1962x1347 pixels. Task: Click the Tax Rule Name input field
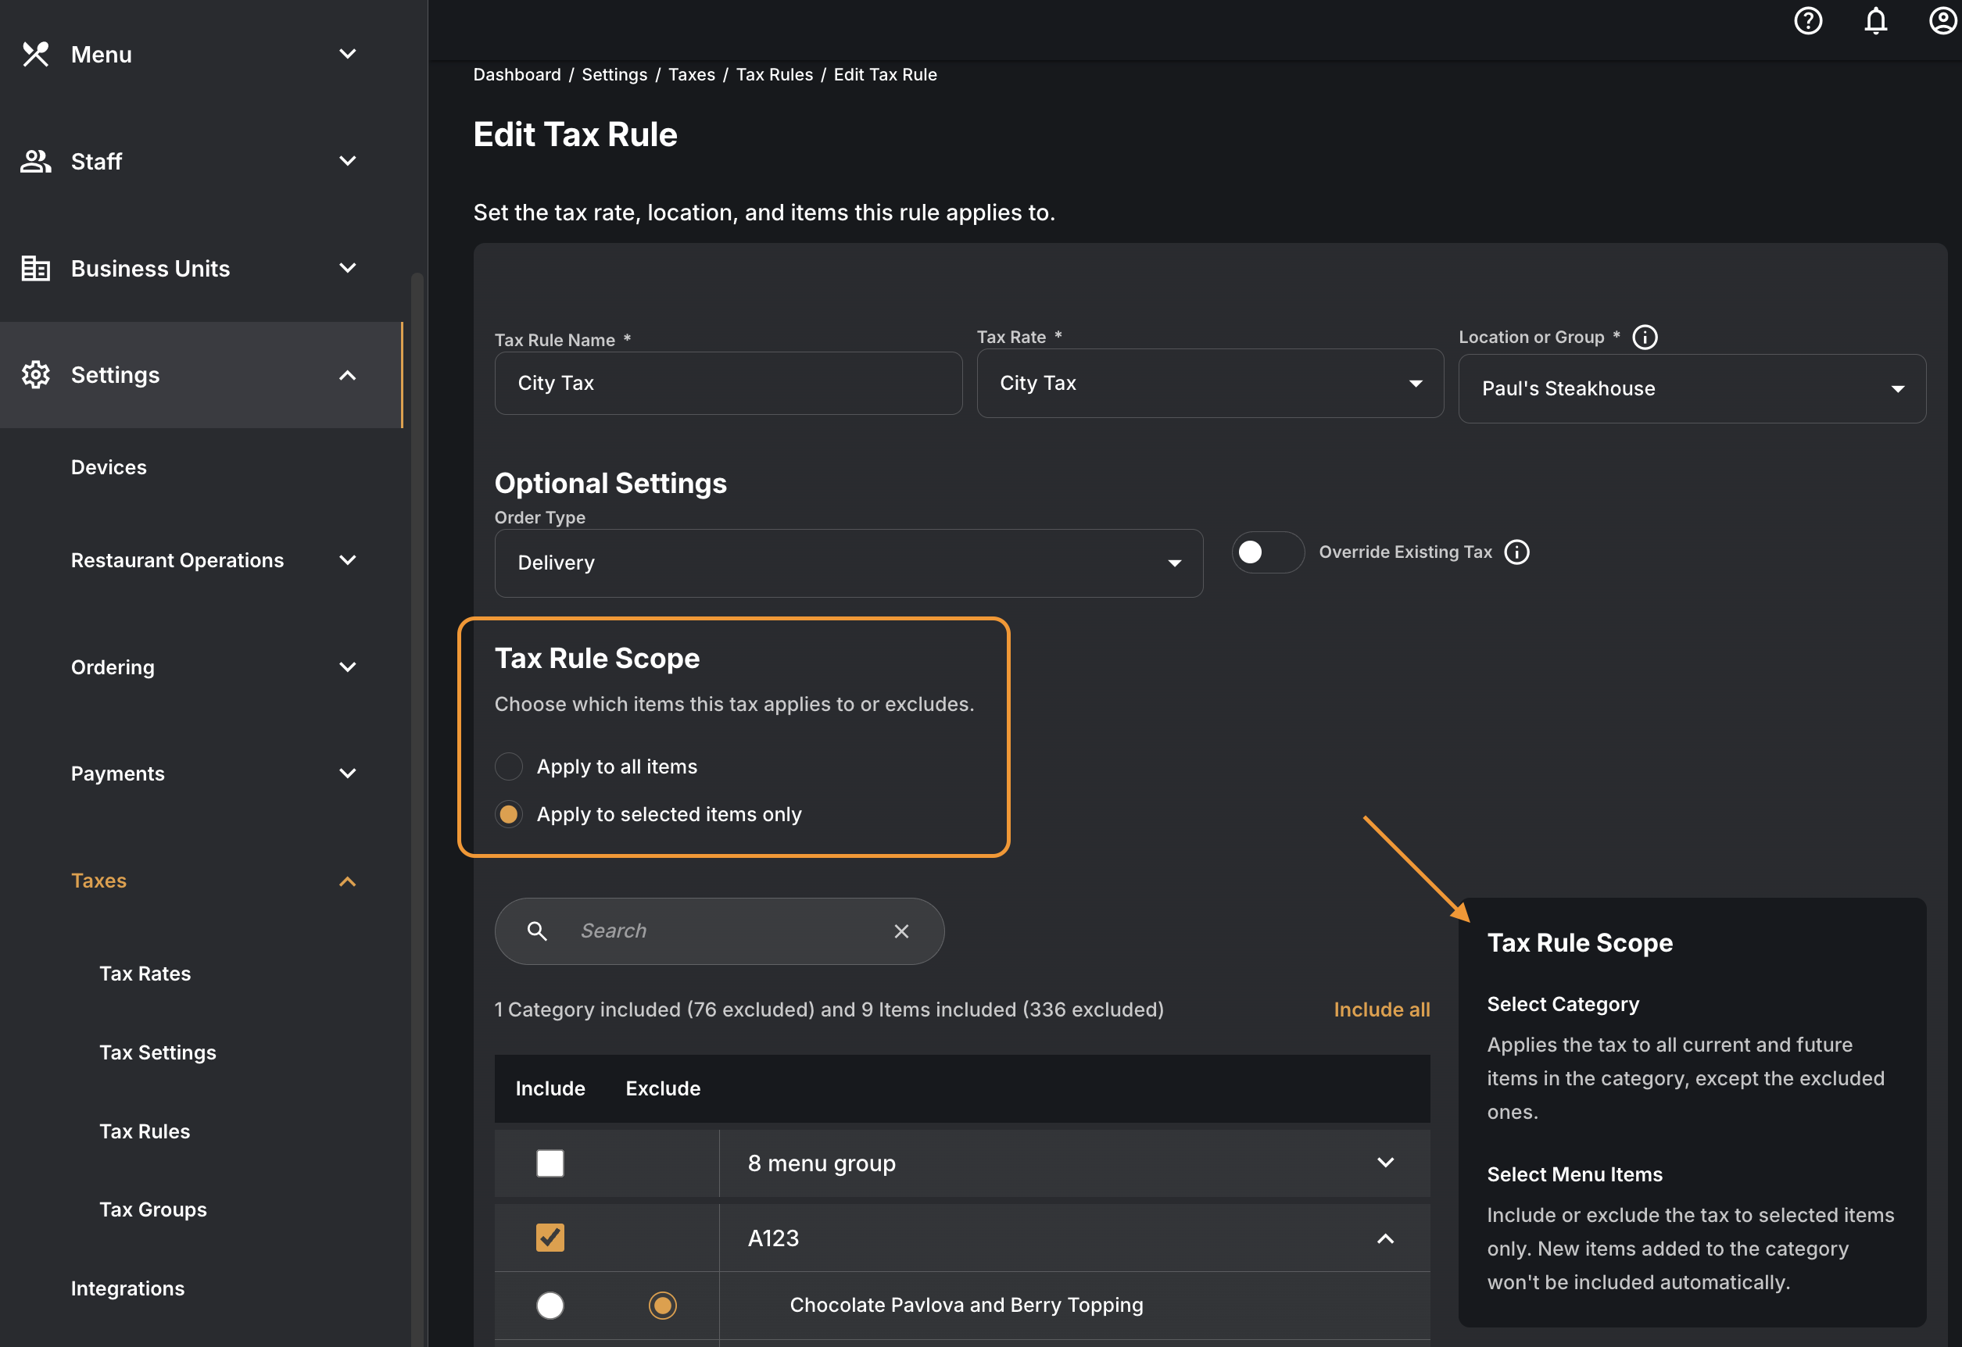728,383
